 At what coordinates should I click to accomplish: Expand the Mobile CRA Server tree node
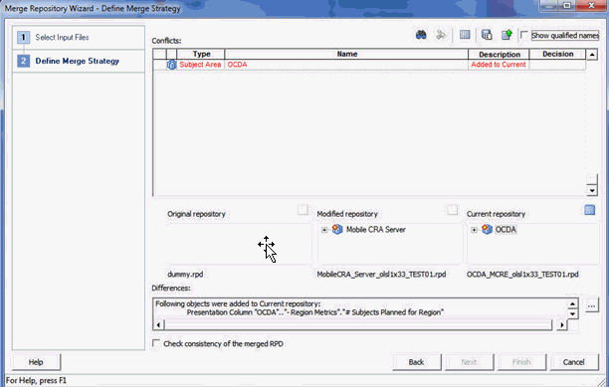click(324, 230)
